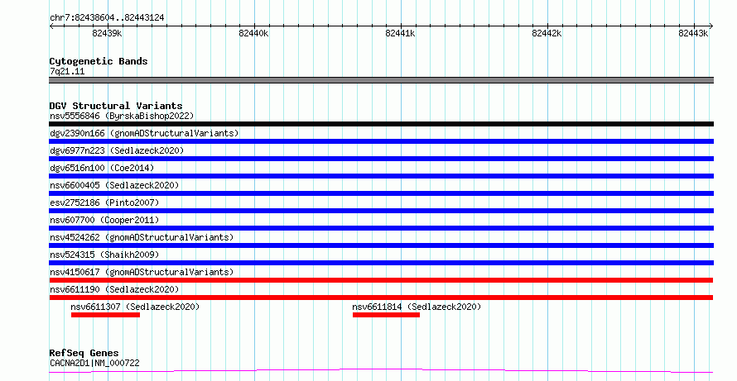Click the magenta CACNA2D1 gene line
737x381 pixels.
point(381,371)
